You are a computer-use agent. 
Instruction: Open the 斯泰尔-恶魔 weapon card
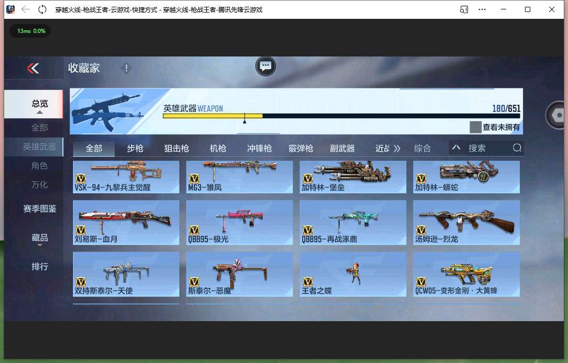(239, 274)
